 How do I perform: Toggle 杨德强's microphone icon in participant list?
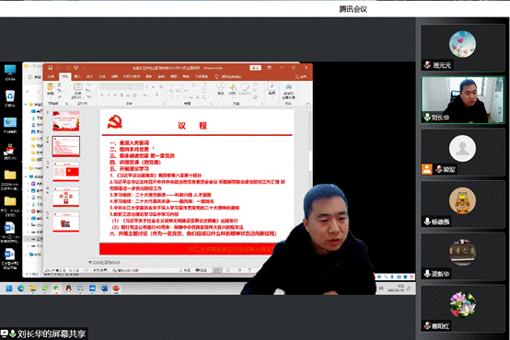tap(427, 221)
